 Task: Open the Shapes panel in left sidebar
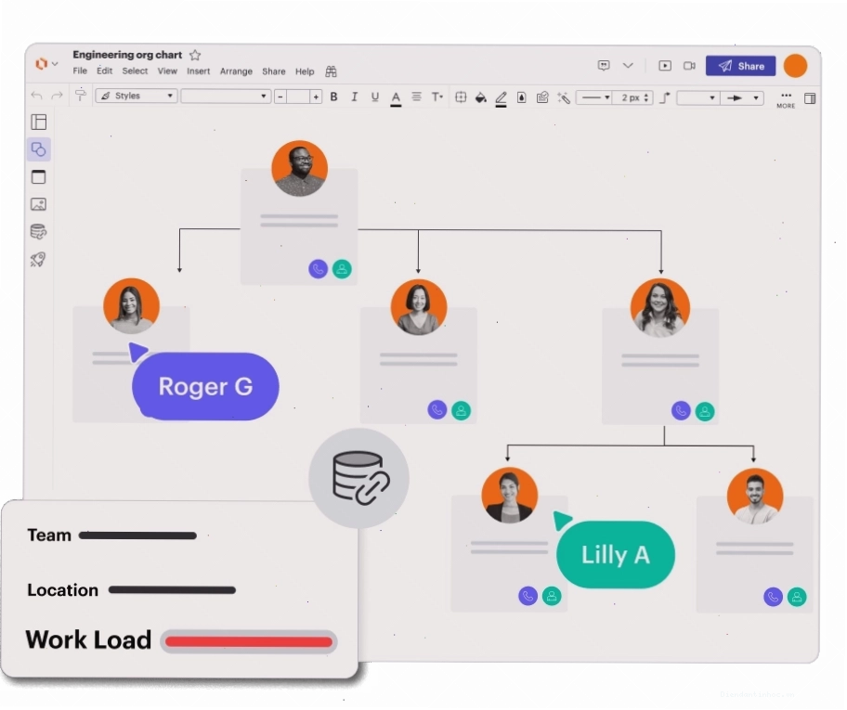39,149
